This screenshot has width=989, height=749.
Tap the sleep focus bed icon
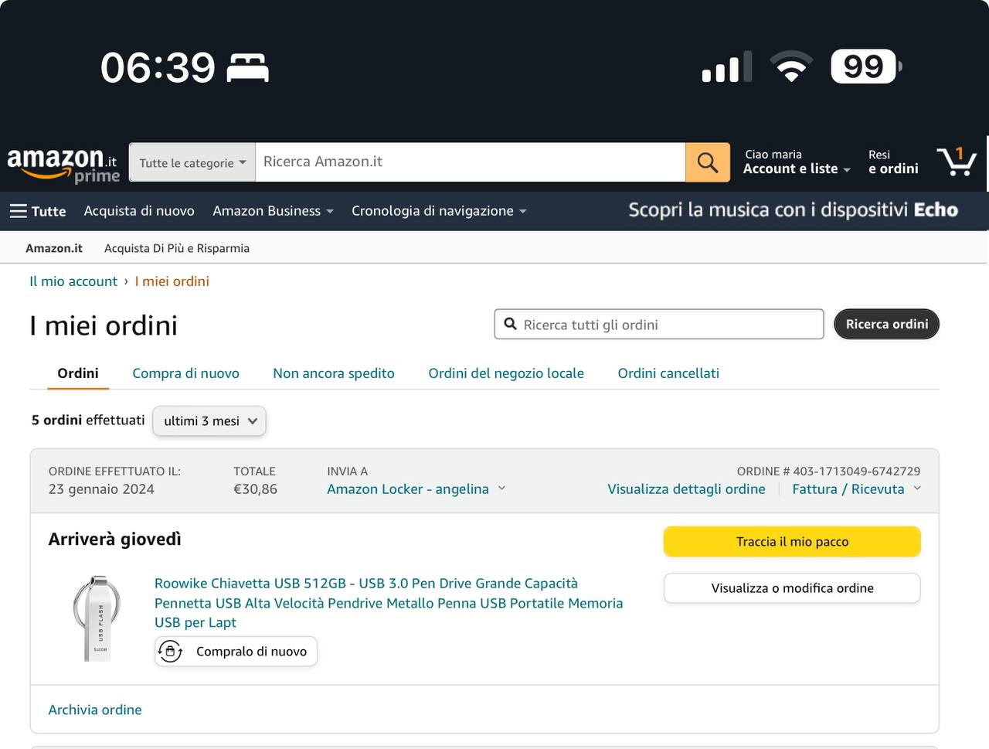click(247, 68)
